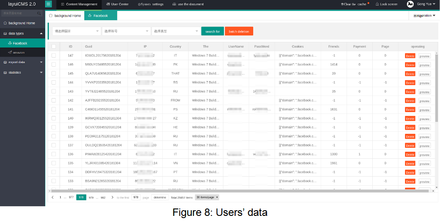
Task: Click the home icon in background Home tab
Action: [x=51, y=16]
